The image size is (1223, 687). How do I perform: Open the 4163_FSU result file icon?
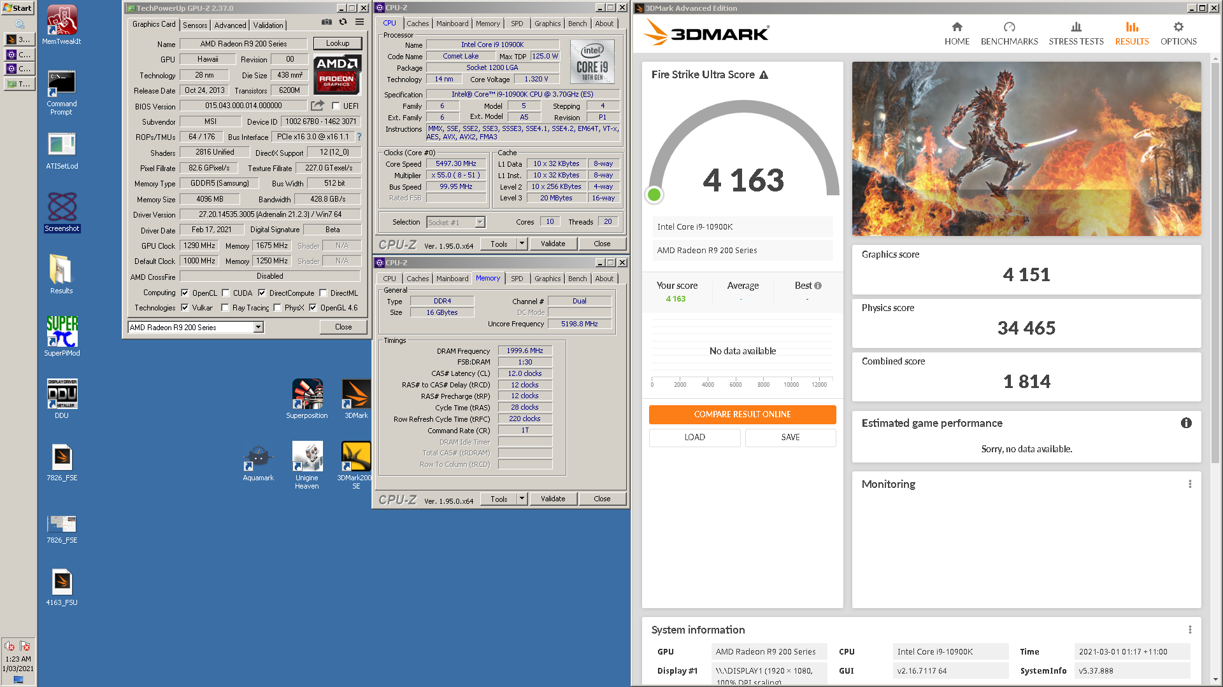tap(62, 586)
